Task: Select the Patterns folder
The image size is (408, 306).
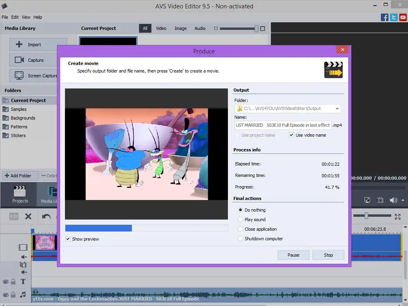Action: [19, 127]
